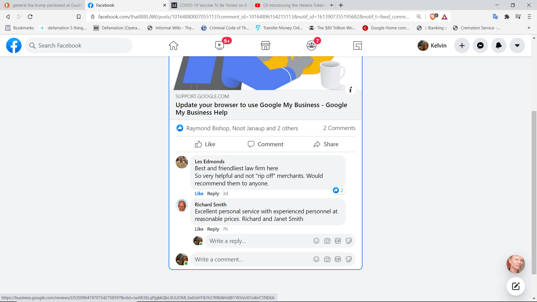
Task: Open Facebook Watch videos icon
Action: (220, 45)
